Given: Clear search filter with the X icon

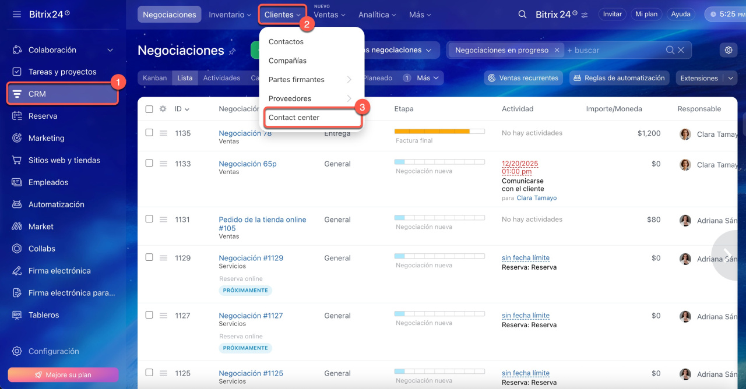Looking at the screenshot, I should (681, 50).
